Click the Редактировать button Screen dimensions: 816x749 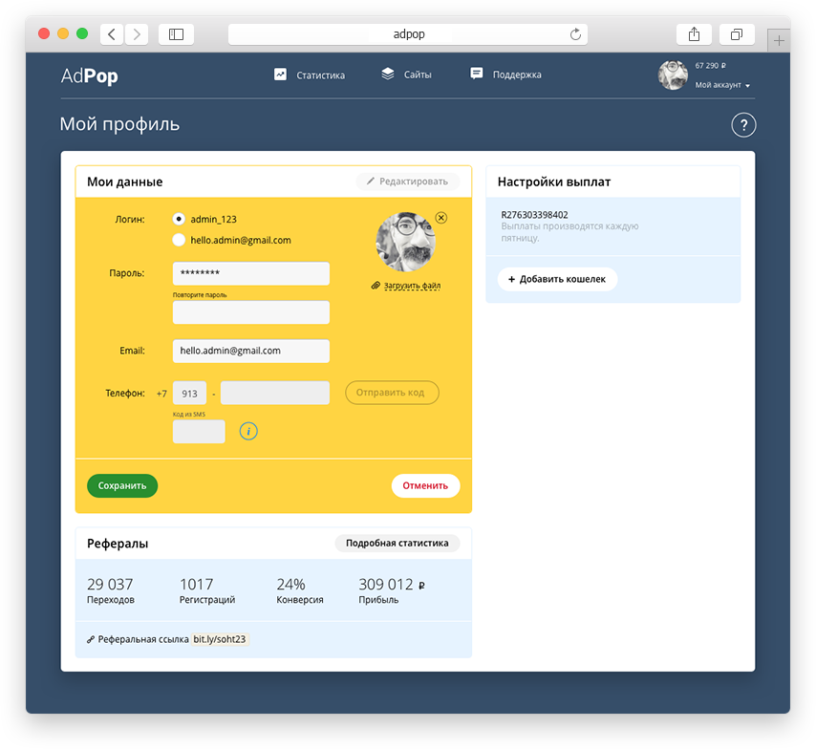(x=407, y=182)
